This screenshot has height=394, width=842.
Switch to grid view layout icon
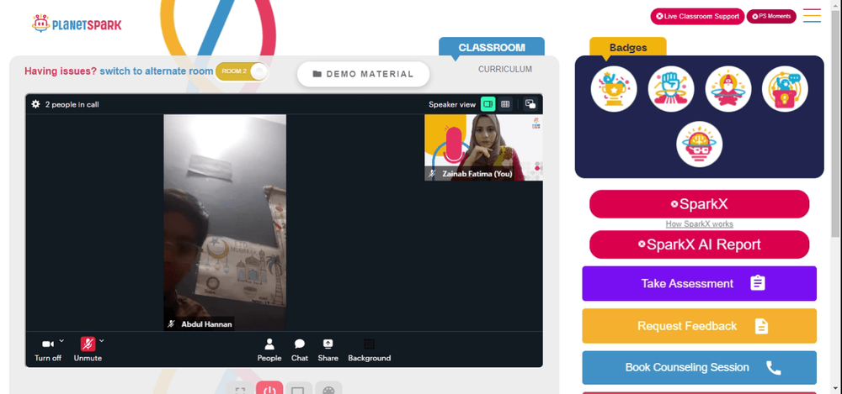tap(505, 104)
